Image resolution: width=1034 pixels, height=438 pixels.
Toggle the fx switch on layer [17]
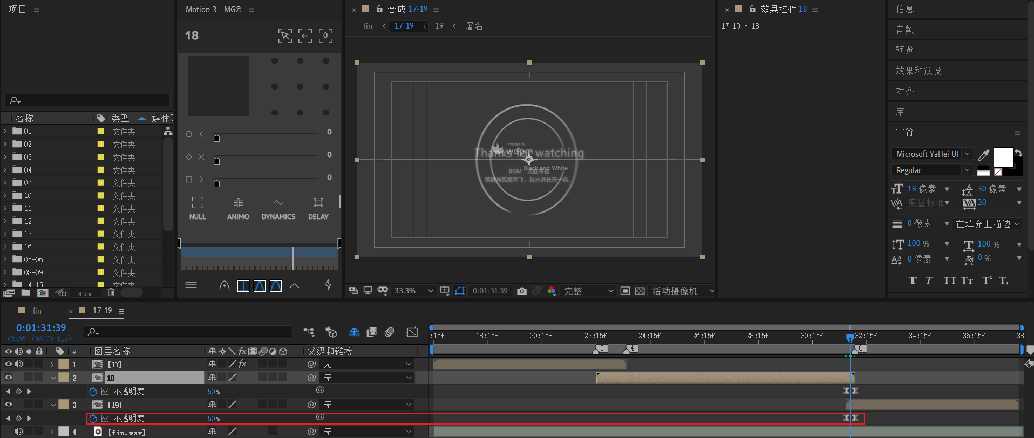[x=242, y=364]
